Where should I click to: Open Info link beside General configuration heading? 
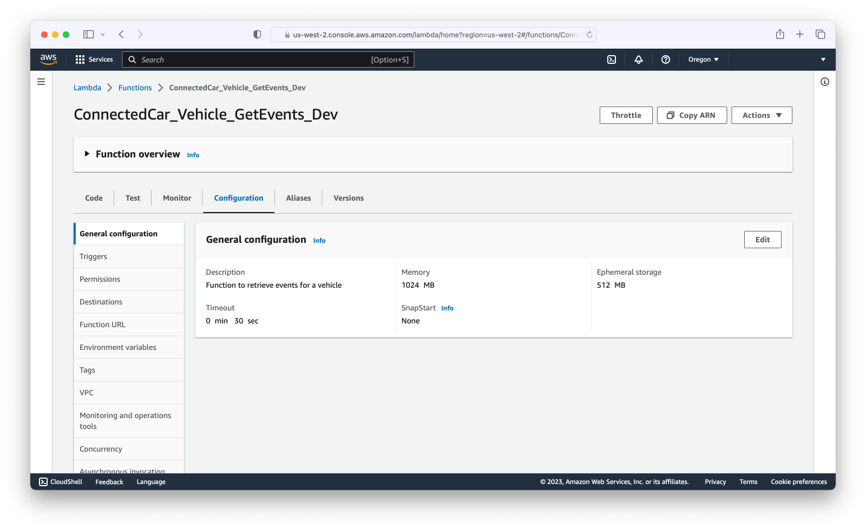[x=319, y=241]
